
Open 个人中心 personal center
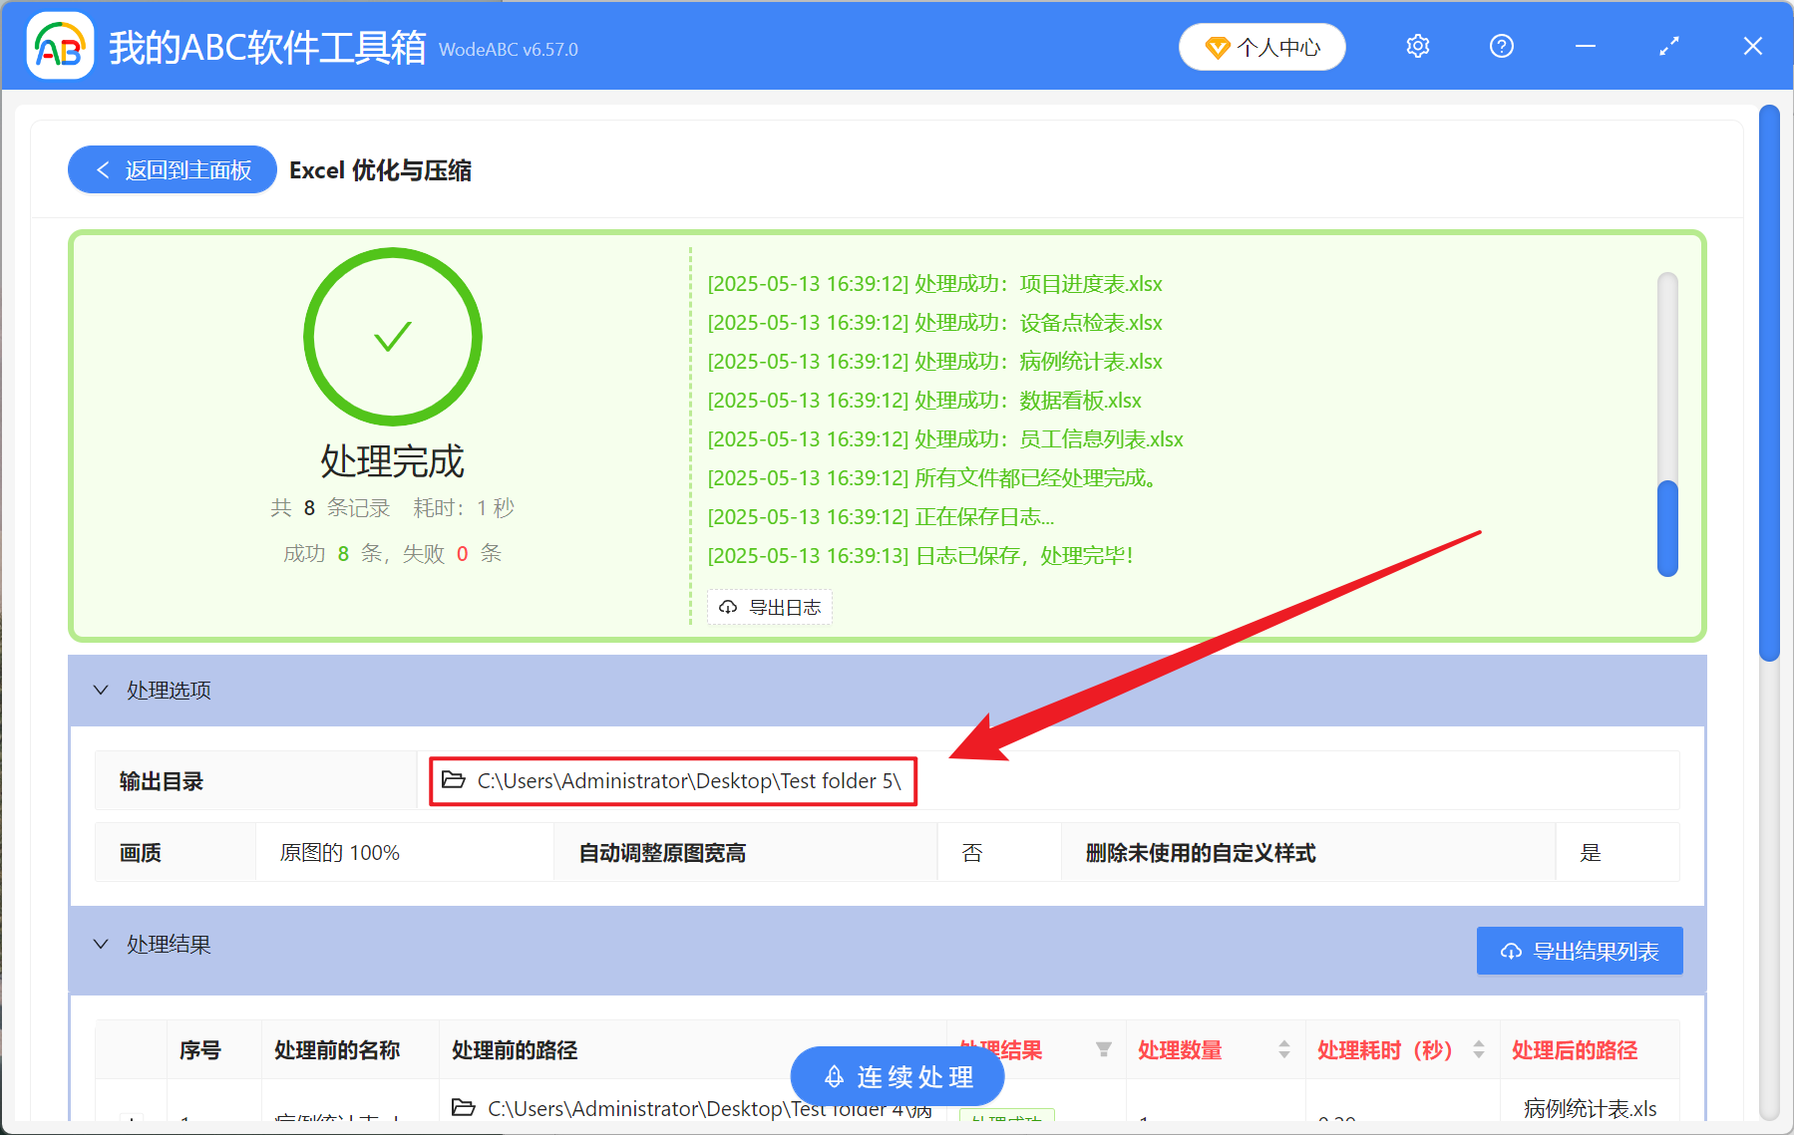click(x=1261, y=47)
